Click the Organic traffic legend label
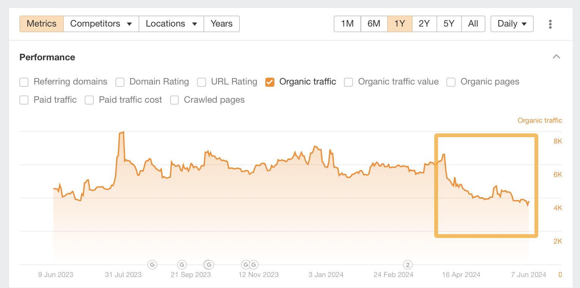The height and width of the screenshot is (288, 580). 540,120
